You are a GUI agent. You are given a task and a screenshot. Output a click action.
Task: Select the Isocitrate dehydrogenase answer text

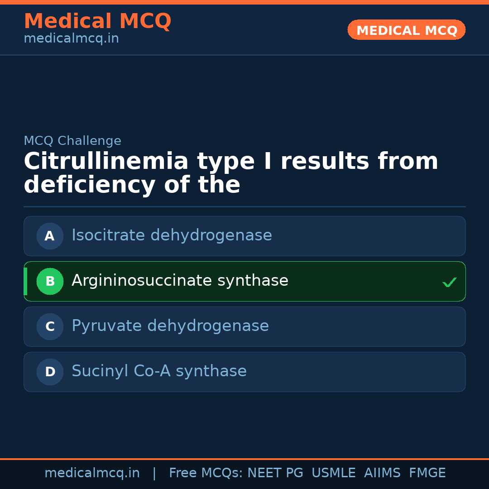[172, 235]
